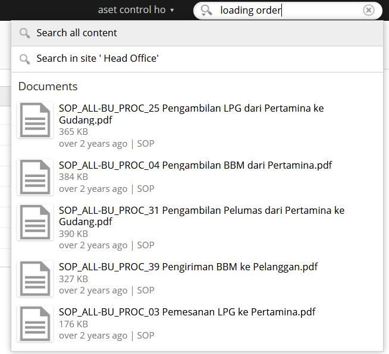389x354 pixels.
Task: Focus the search field containing loading order
Action: pyautogui.click(x=288, y=11)
